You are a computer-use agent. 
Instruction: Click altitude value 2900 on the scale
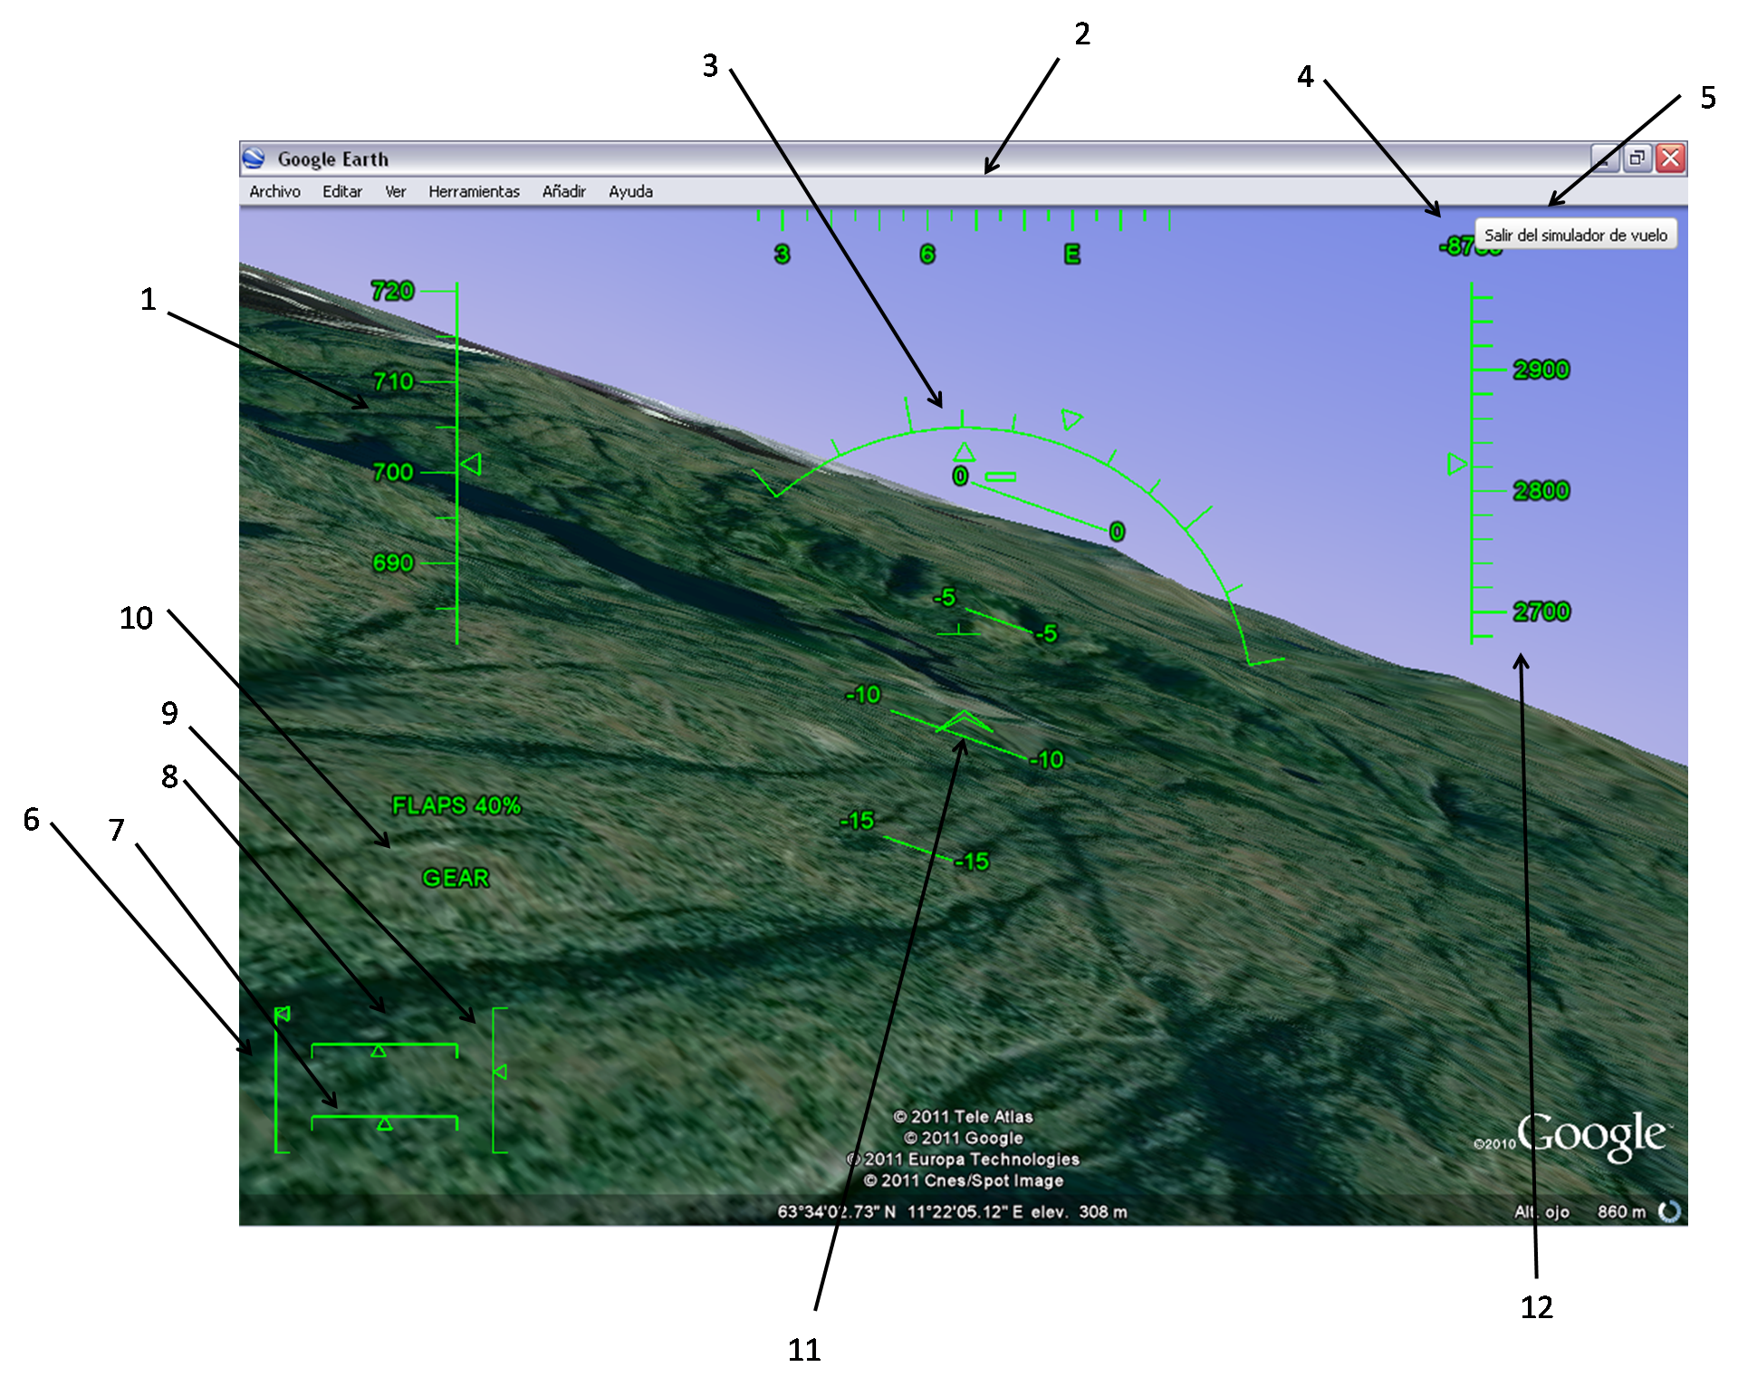point(1541,370)
